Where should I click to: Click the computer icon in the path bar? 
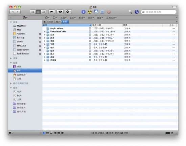(x=45, y=22)
